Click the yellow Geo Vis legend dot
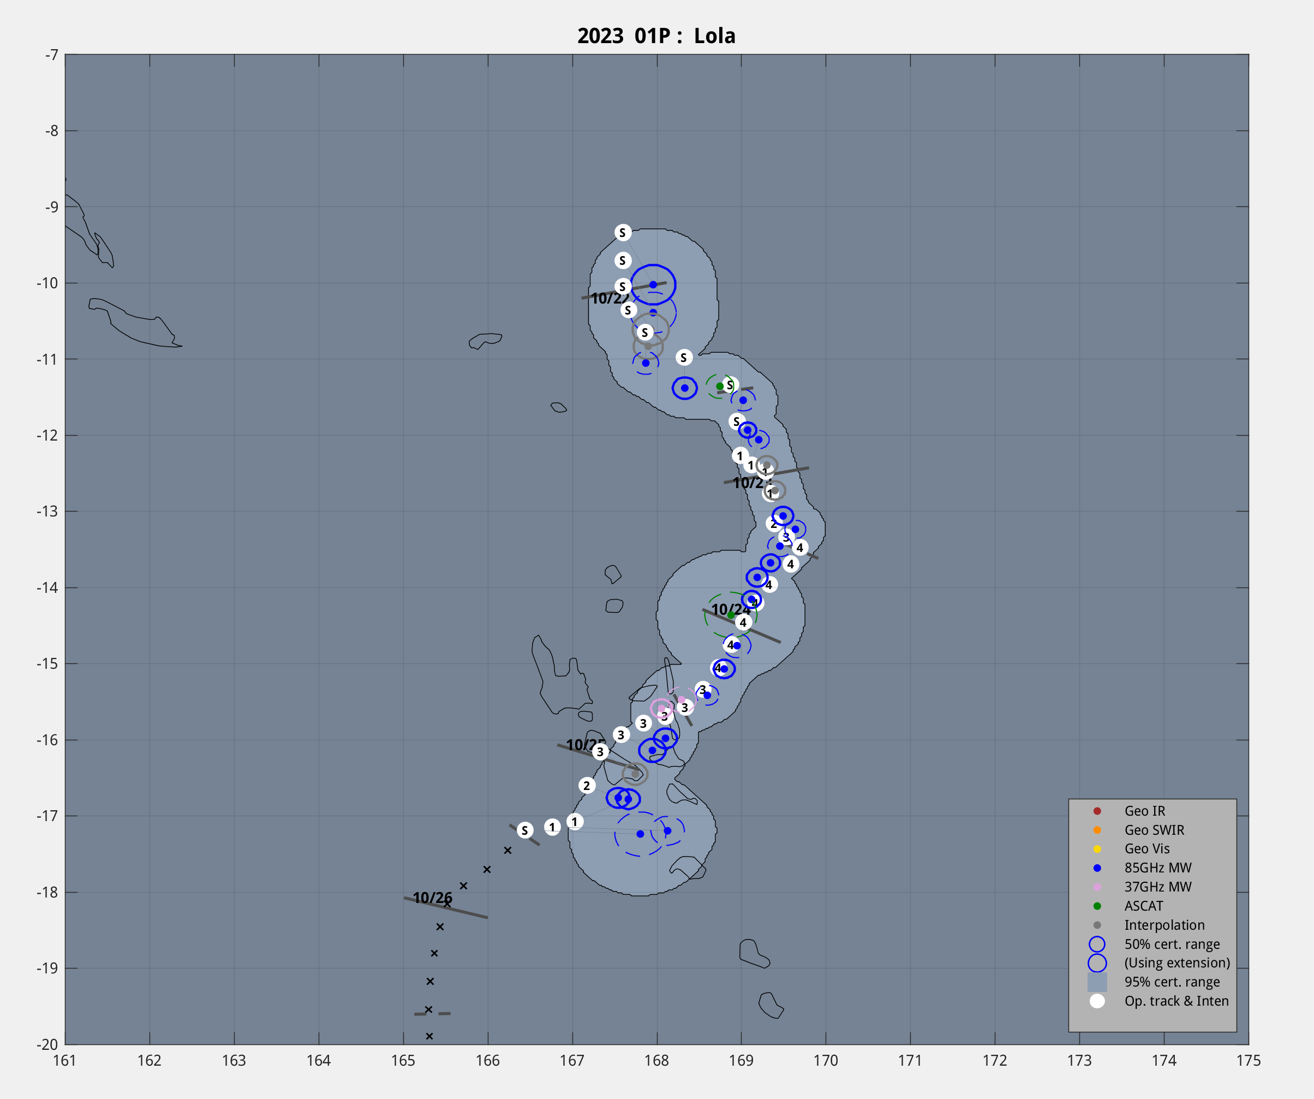This screenshot has height=1099, width=1314. [1097, 850]
